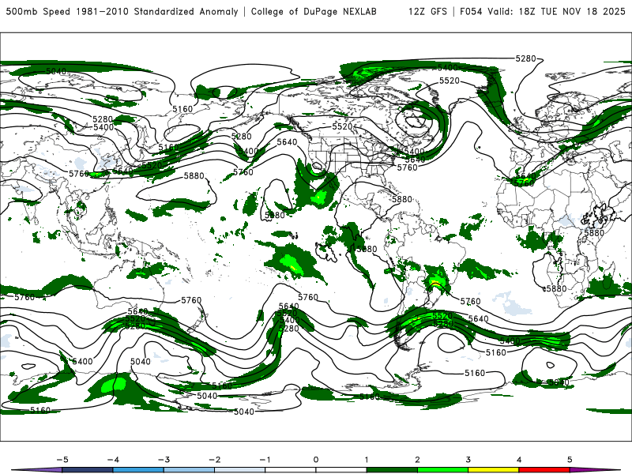This screenshot has width=632, height=474.
Task: Click the light blue -3 to -2 legend swatch
Action: coord(189,470)
